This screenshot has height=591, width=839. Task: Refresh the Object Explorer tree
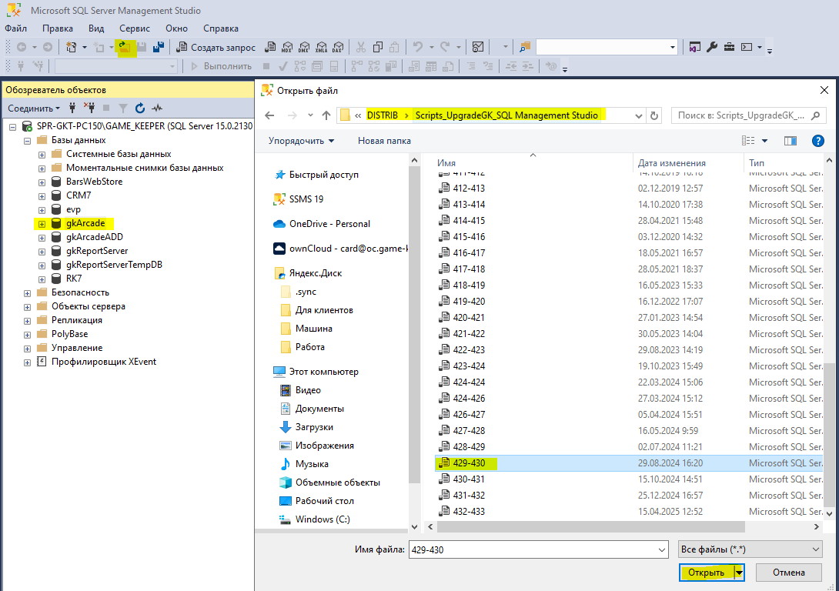click(140, 108)
